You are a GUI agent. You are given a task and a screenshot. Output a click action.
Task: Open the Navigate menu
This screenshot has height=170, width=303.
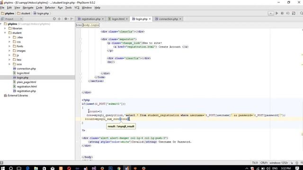coord(28,8)
